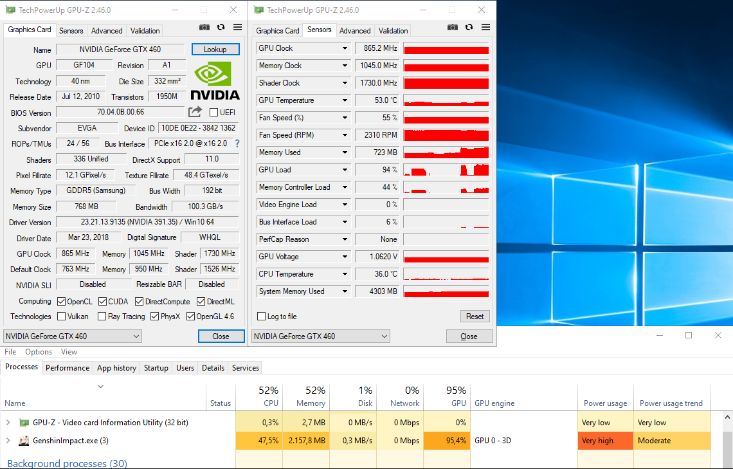The height and width of the screenshot is (469, 733).
Task: Open GPU Clock sensor dropdown
Action: point(345,48)
